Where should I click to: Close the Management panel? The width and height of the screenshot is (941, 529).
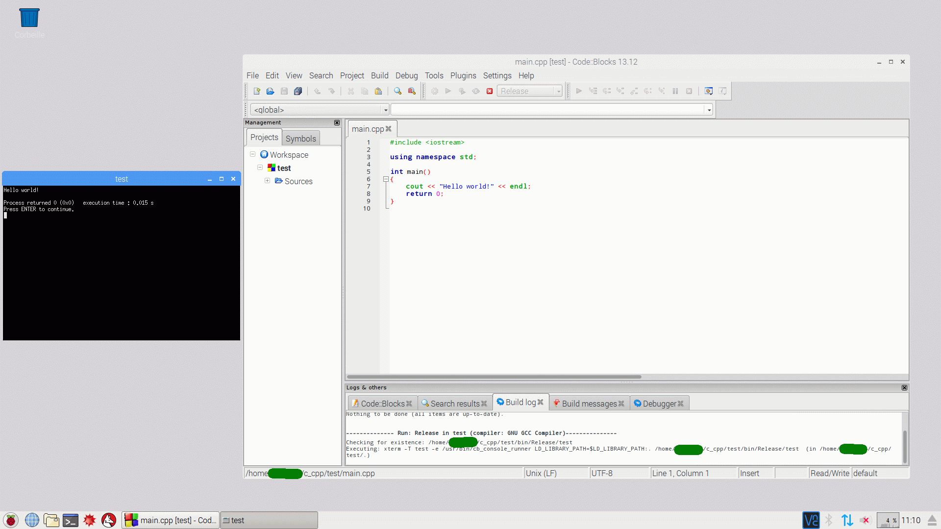337,122
